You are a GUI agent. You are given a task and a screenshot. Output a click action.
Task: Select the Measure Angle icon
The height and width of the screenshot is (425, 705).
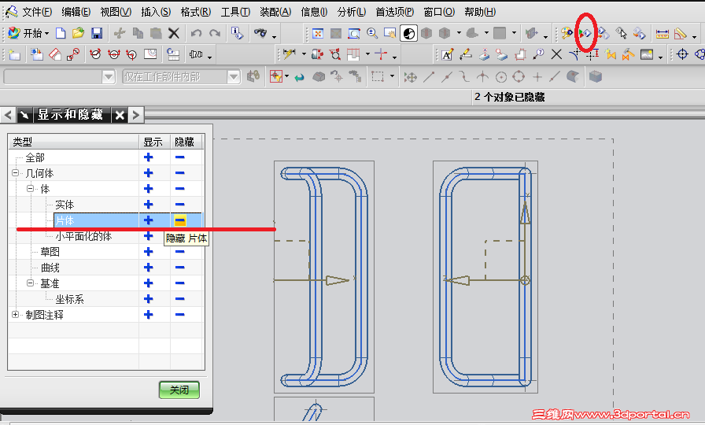tap(681, 33)
